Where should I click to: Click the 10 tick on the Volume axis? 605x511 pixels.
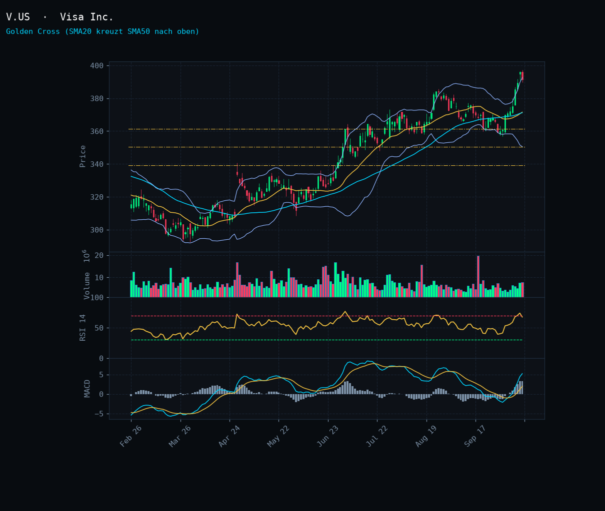(99, 278)
